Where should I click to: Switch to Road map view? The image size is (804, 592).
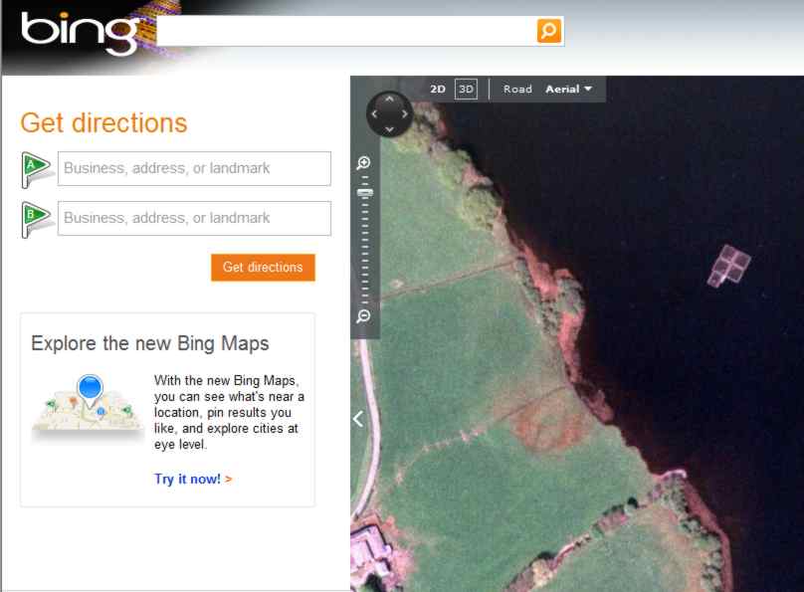pyautogui.click(x=517, y=90)
